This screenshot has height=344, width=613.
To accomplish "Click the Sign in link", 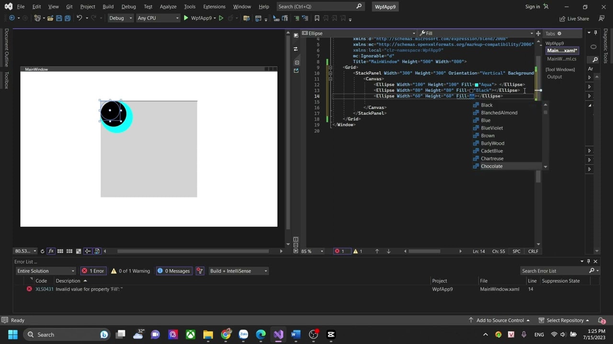I will click(x=532, y=7).
